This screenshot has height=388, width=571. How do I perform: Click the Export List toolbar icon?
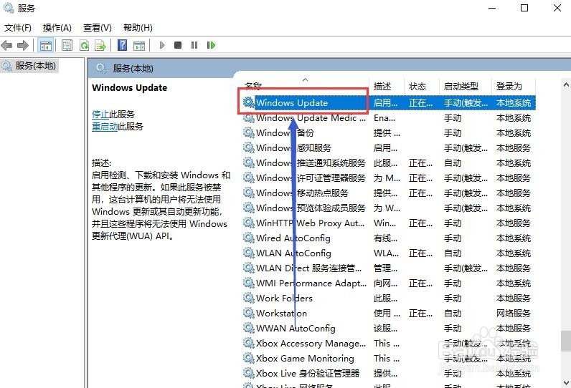pyautogui.click(x=100, y=45)
